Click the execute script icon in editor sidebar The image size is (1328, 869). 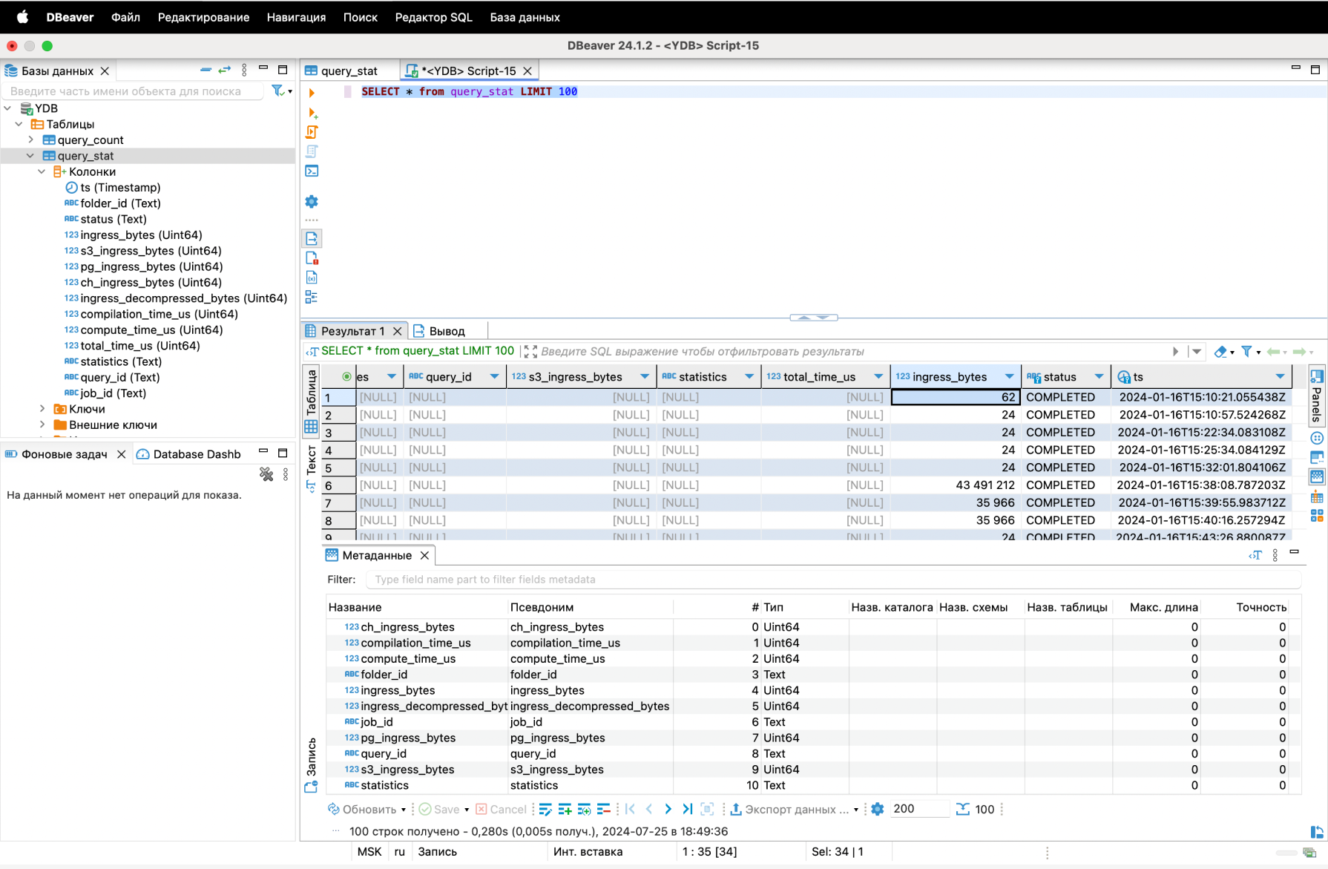[x=312, y=132]
